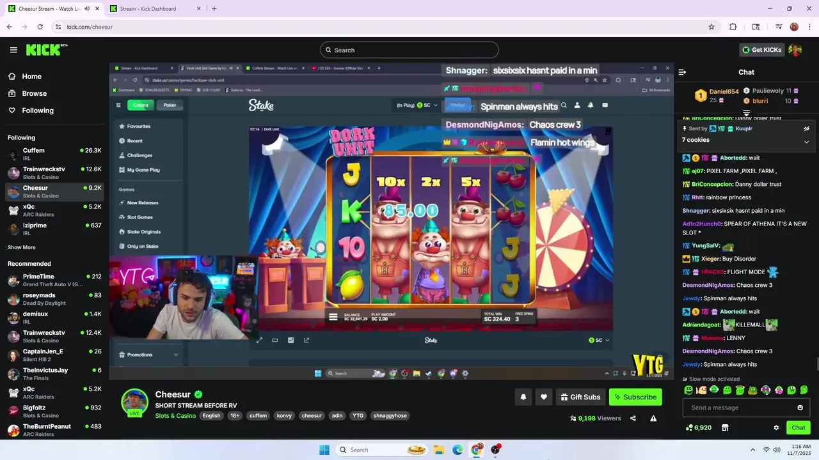This screenshot has height=460, width=819.
Task: Select the beige fish-like emote
Action: 701,390
